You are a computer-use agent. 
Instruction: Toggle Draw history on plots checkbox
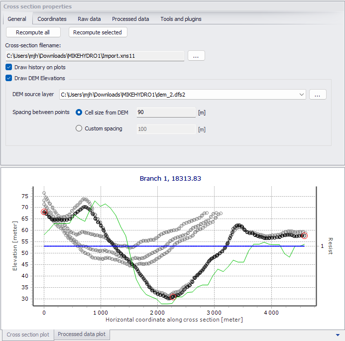click(x=9, y=67)
